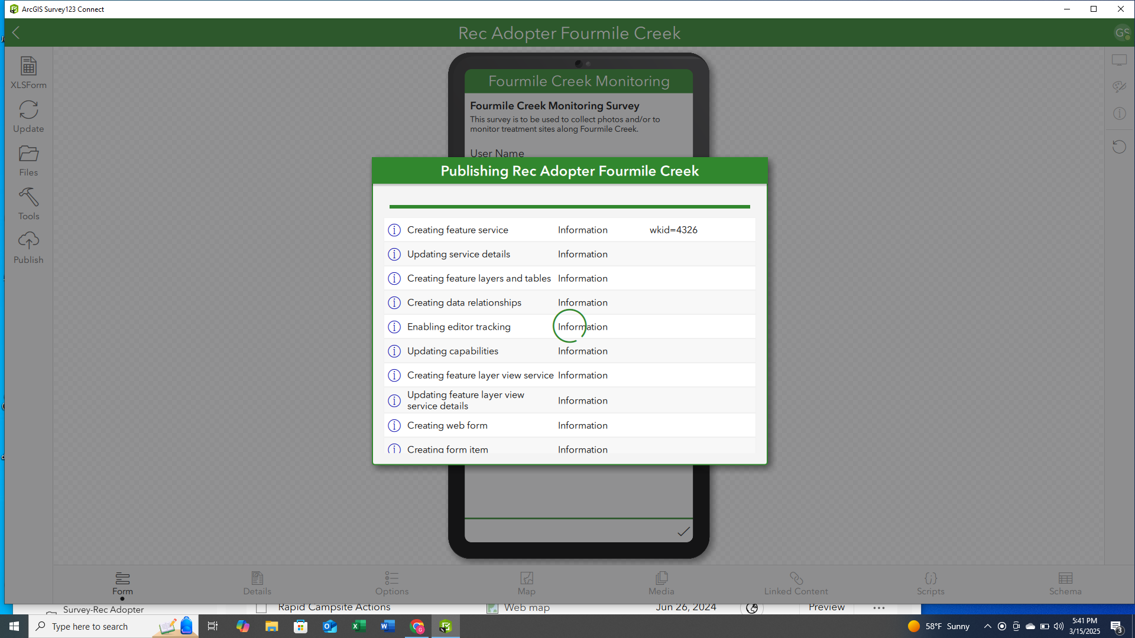Open the three-dot menu in background window

[879, 608]
